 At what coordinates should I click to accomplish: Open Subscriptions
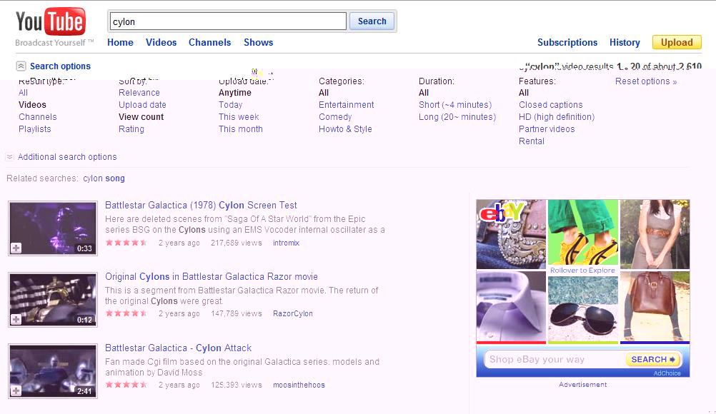567,42
